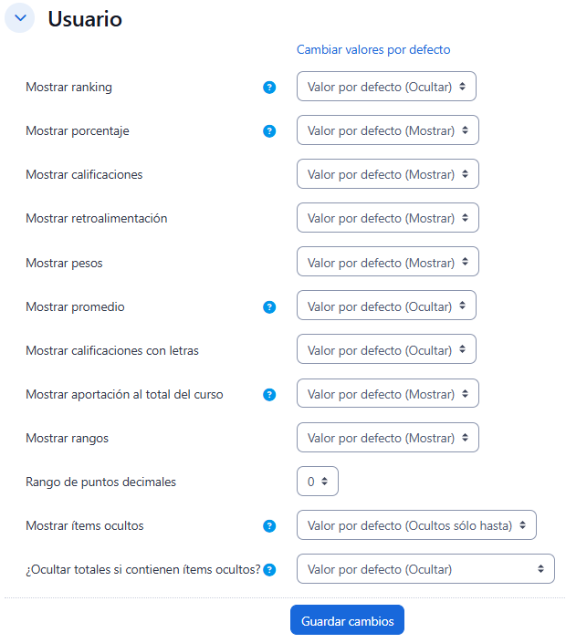566x643 pixels.
Task: Open help for Mostrar porcentaje
Action: click(x=269, y=130)
